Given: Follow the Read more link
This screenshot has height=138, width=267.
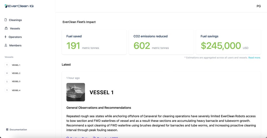Looking at the screenshot, I should click(254, 58).
